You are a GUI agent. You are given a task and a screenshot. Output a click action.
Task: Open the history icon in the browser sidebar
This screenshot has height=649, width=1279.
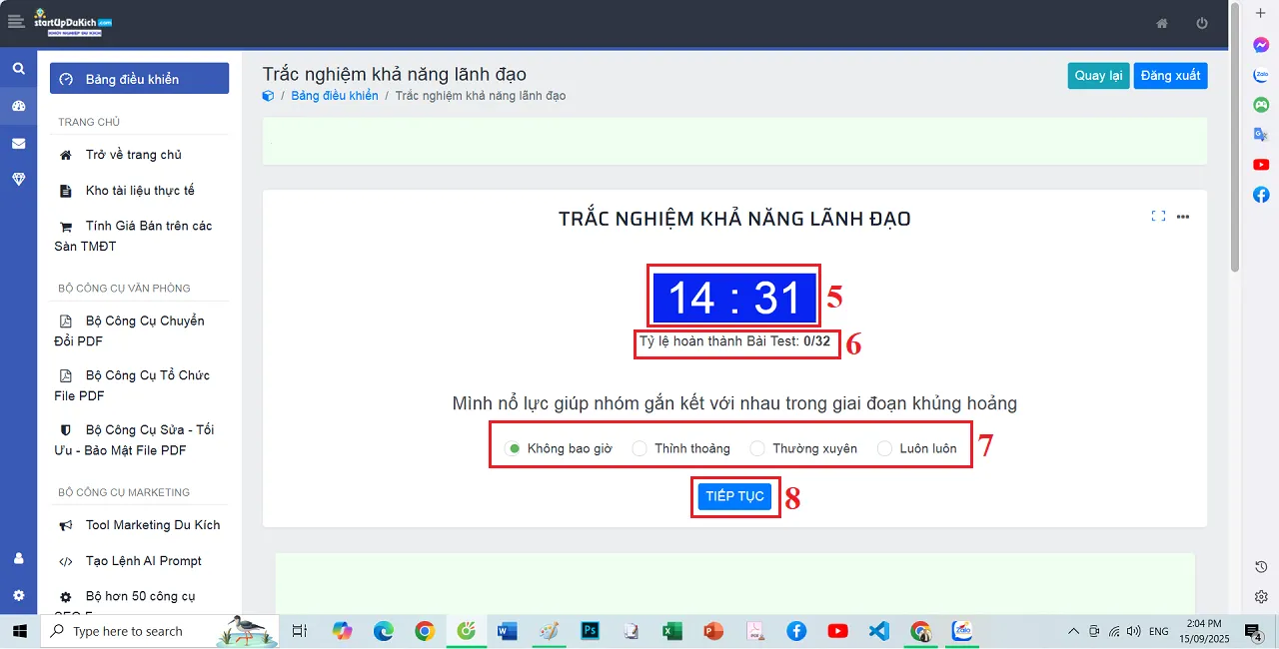click(x=1261, y=567)
